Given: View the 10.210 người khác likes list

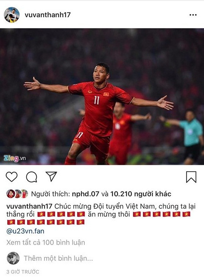Looking at the screenshot, I should [141, 194].
